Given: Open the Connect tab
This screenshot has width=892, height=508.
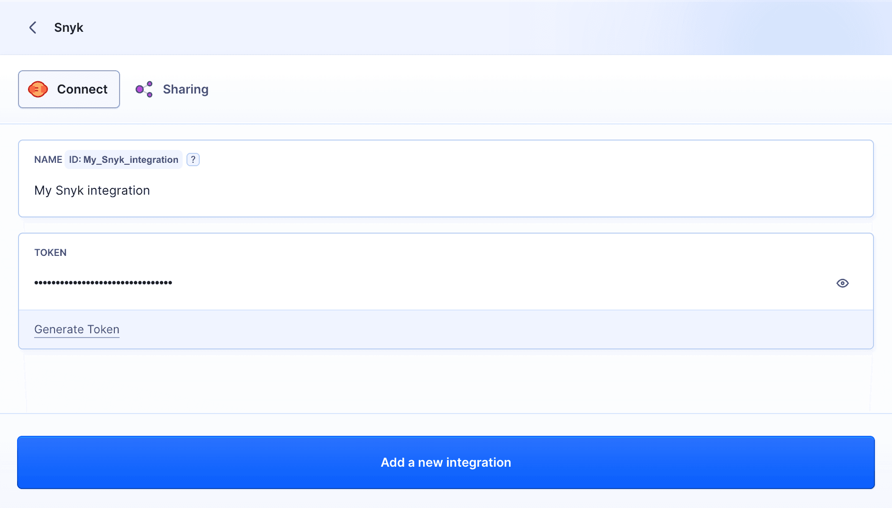Looking at the screenshot, I should 69,89.
